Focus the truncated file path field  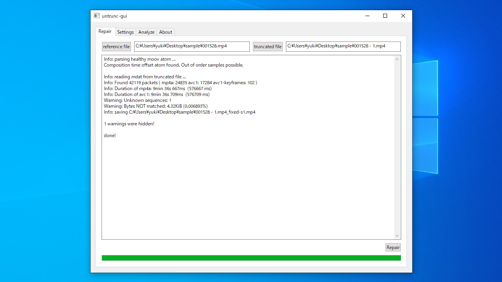coord(343,47)
